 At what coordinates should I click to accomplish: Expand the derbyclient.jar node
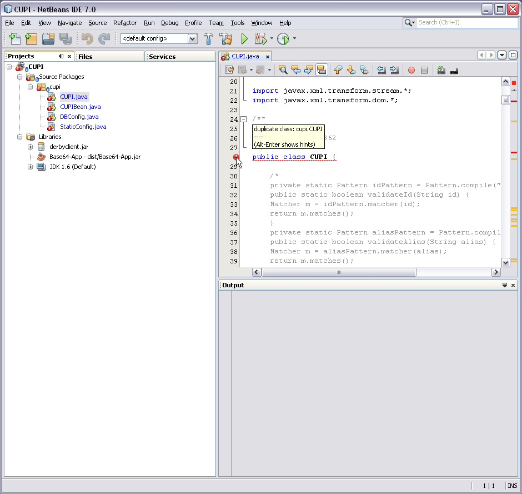(x=31, y=147)
